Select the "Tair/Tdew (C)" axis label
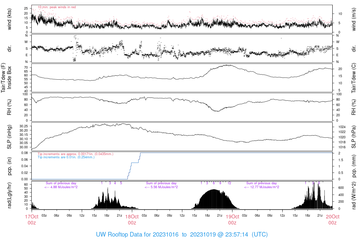The width and height of the screenshot is (364, 249). (x=354, y=78)
